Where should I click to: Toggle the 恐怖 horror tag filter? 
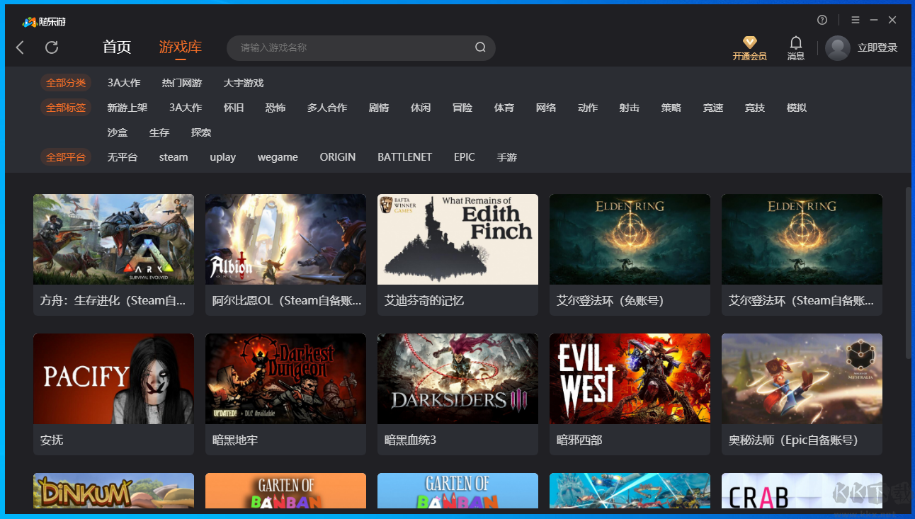275,108
